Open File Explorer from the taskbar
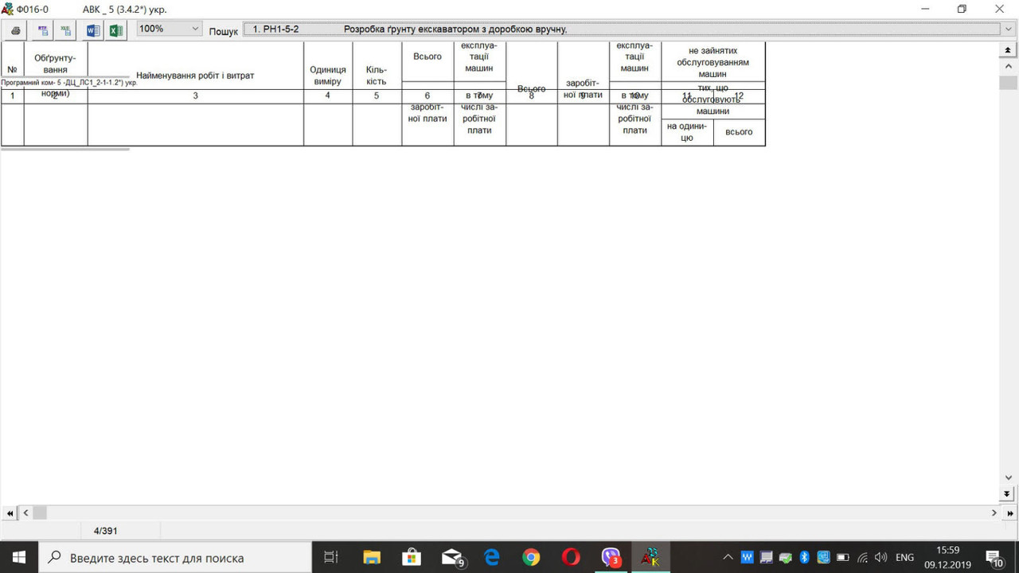 click(x=372, y=557)
